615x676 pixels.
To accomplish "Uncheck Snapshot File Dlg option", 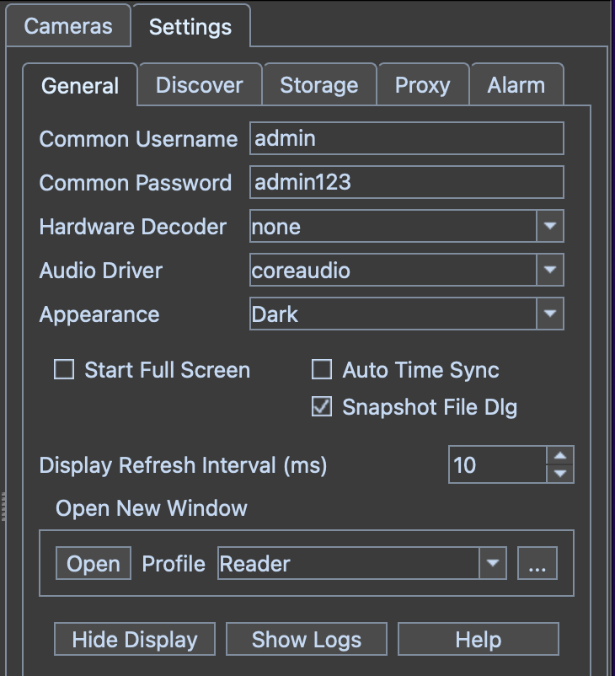I will (322, 408).
